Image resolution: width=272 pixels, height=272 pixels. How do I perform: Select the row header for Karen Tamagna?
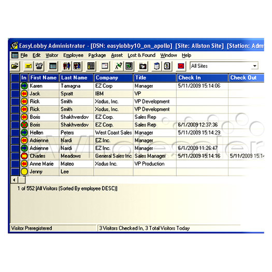15,86
